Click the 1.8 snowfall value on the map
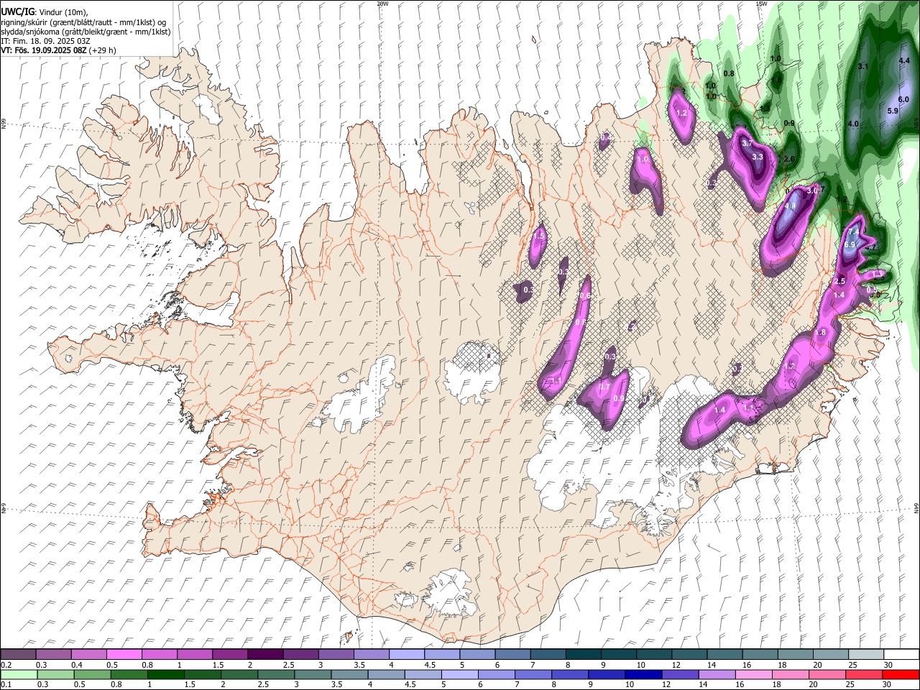The width and height of the screenshot is (920, 690). coord(821,333)
